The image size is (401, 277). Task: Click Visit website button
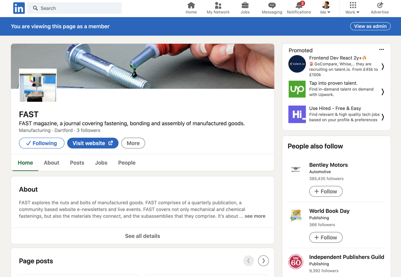tap(93, 143)
